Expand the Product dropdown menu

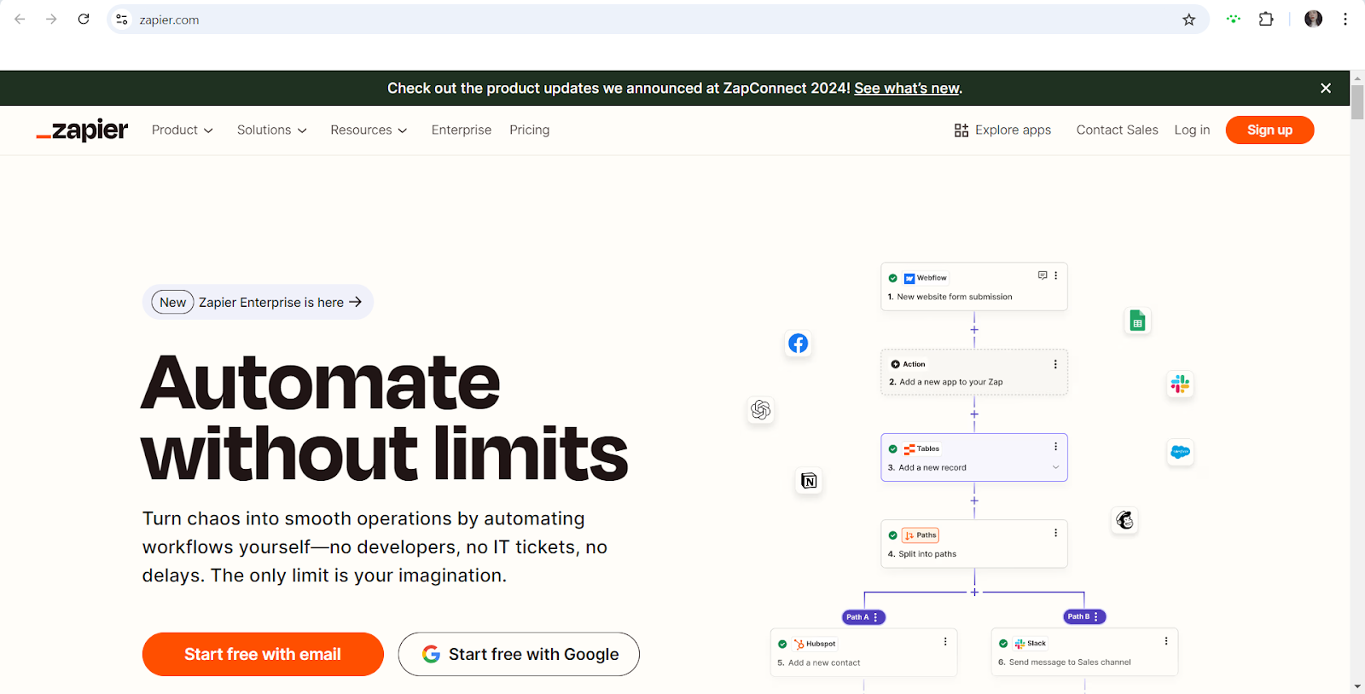click(x=182, y=130)
